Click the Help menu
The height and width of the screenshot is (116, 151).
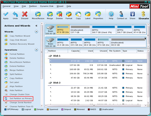click(69, 6)
